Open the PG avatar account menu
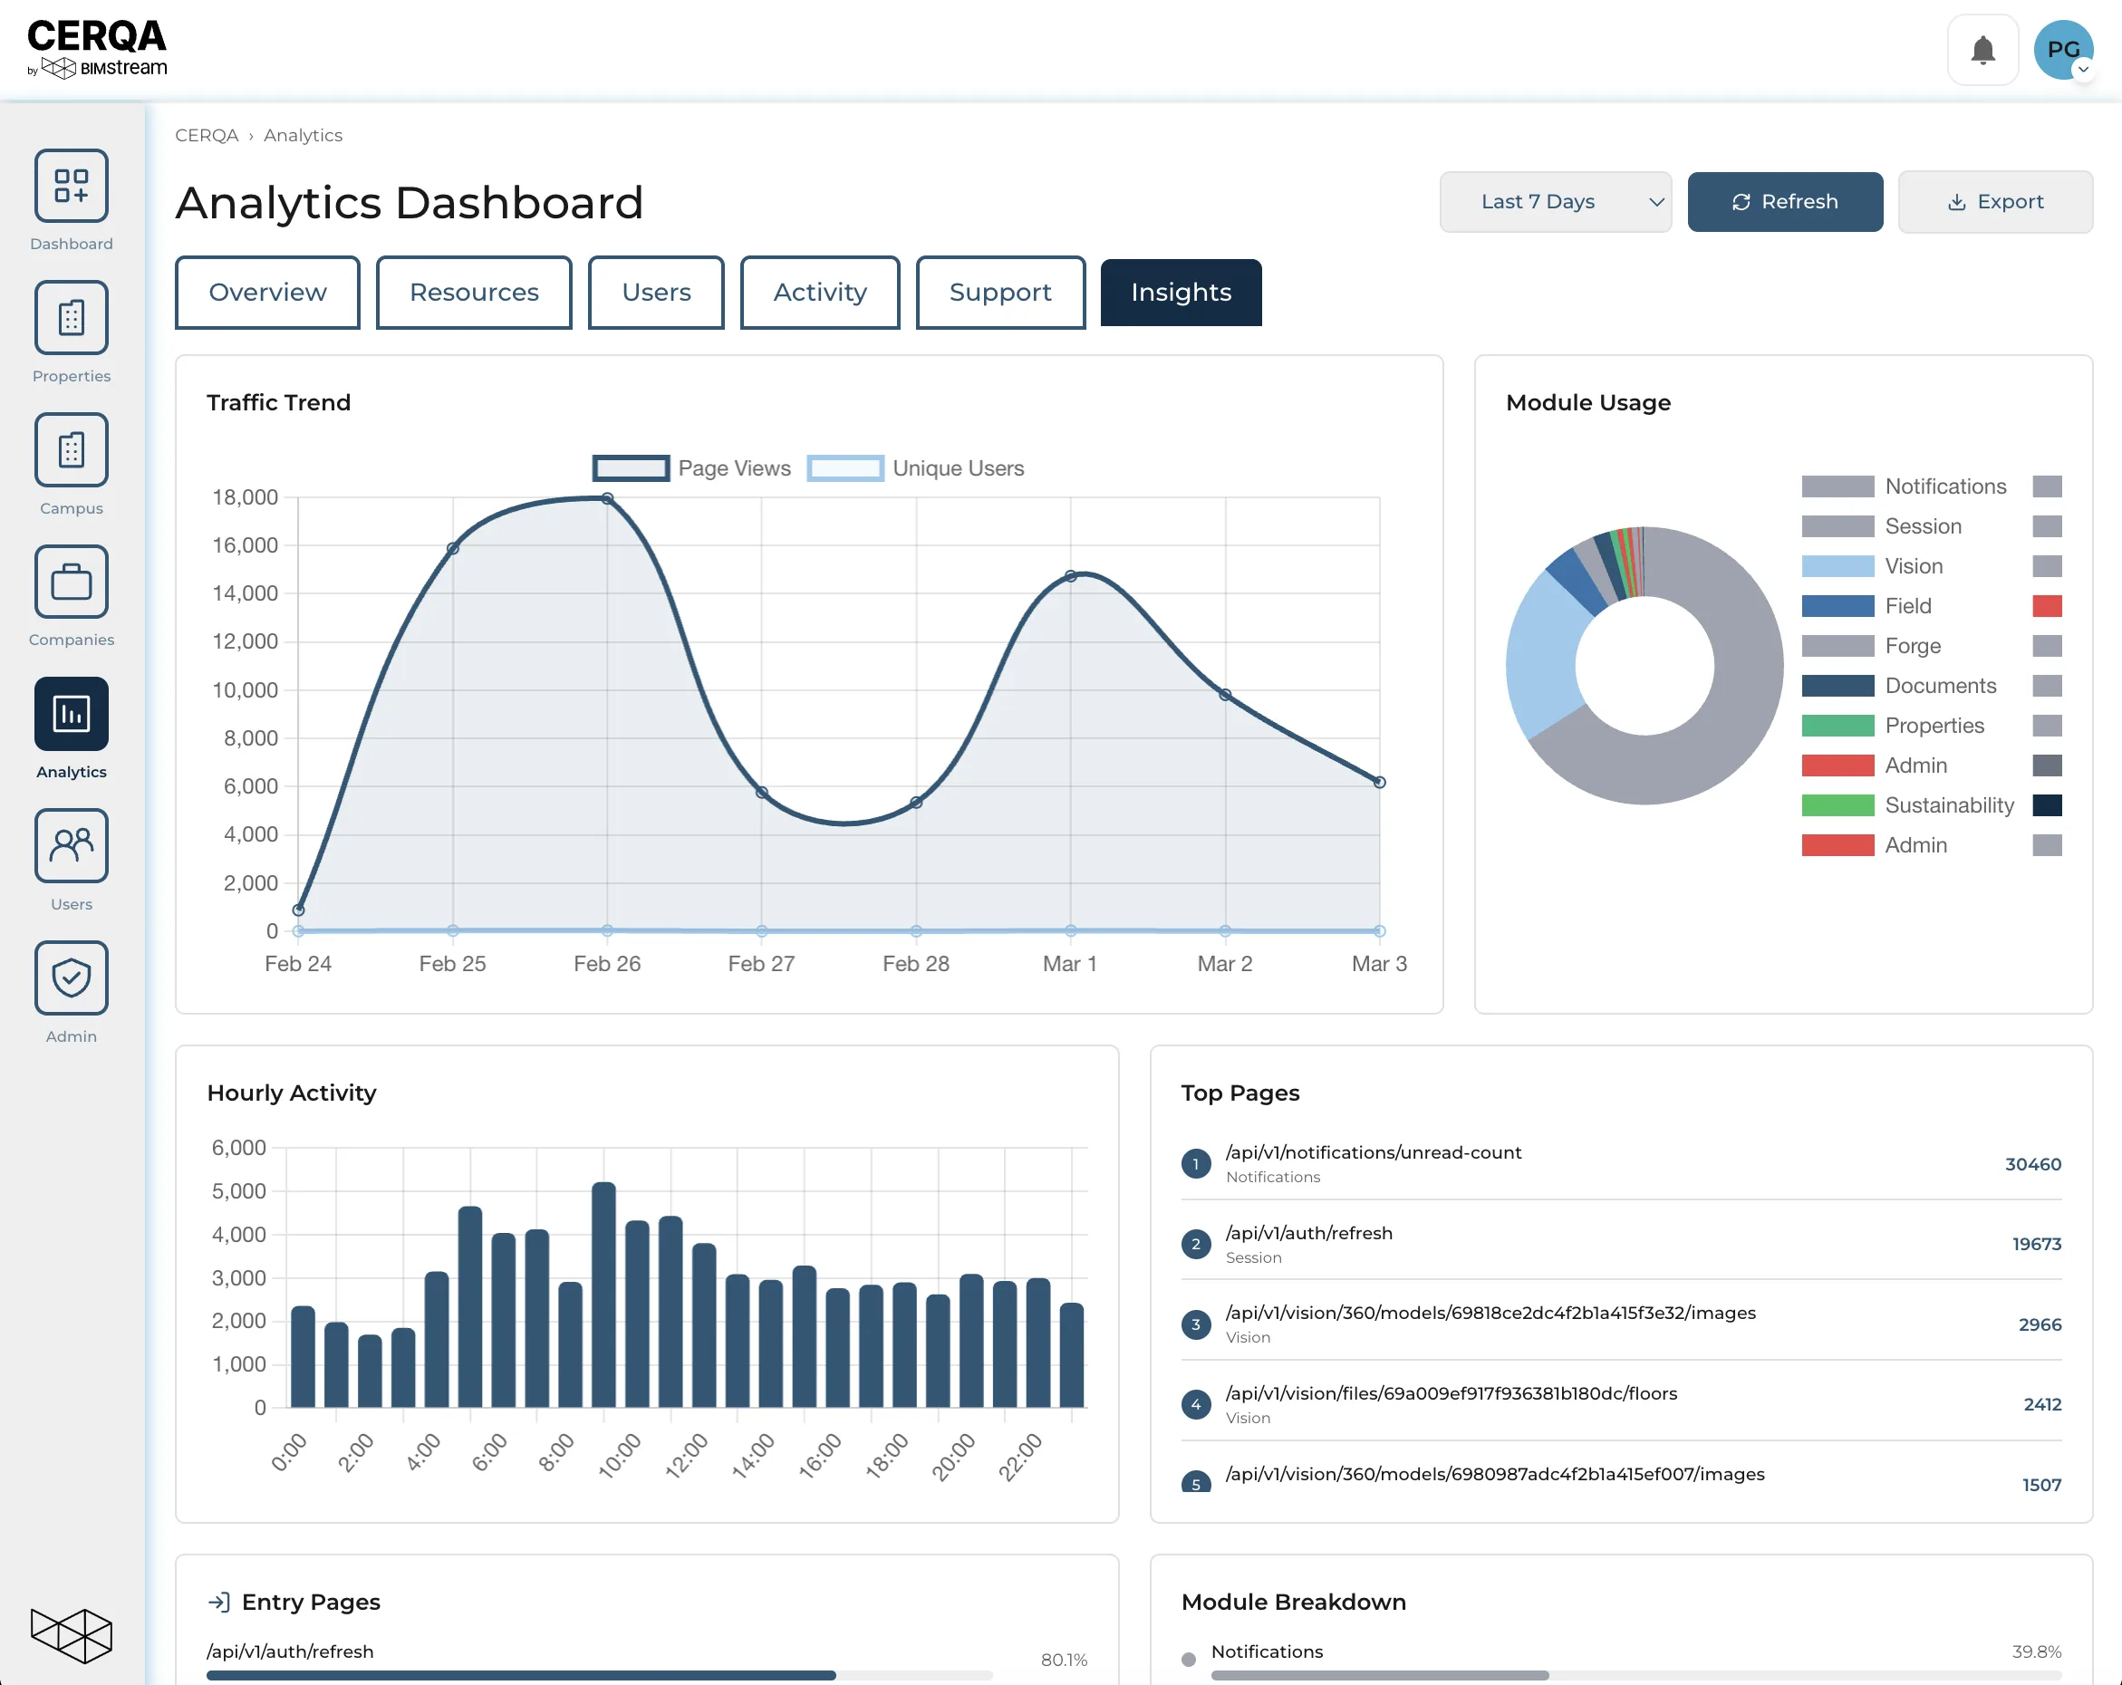The image size is (2122, 1685). [2062, 49]
